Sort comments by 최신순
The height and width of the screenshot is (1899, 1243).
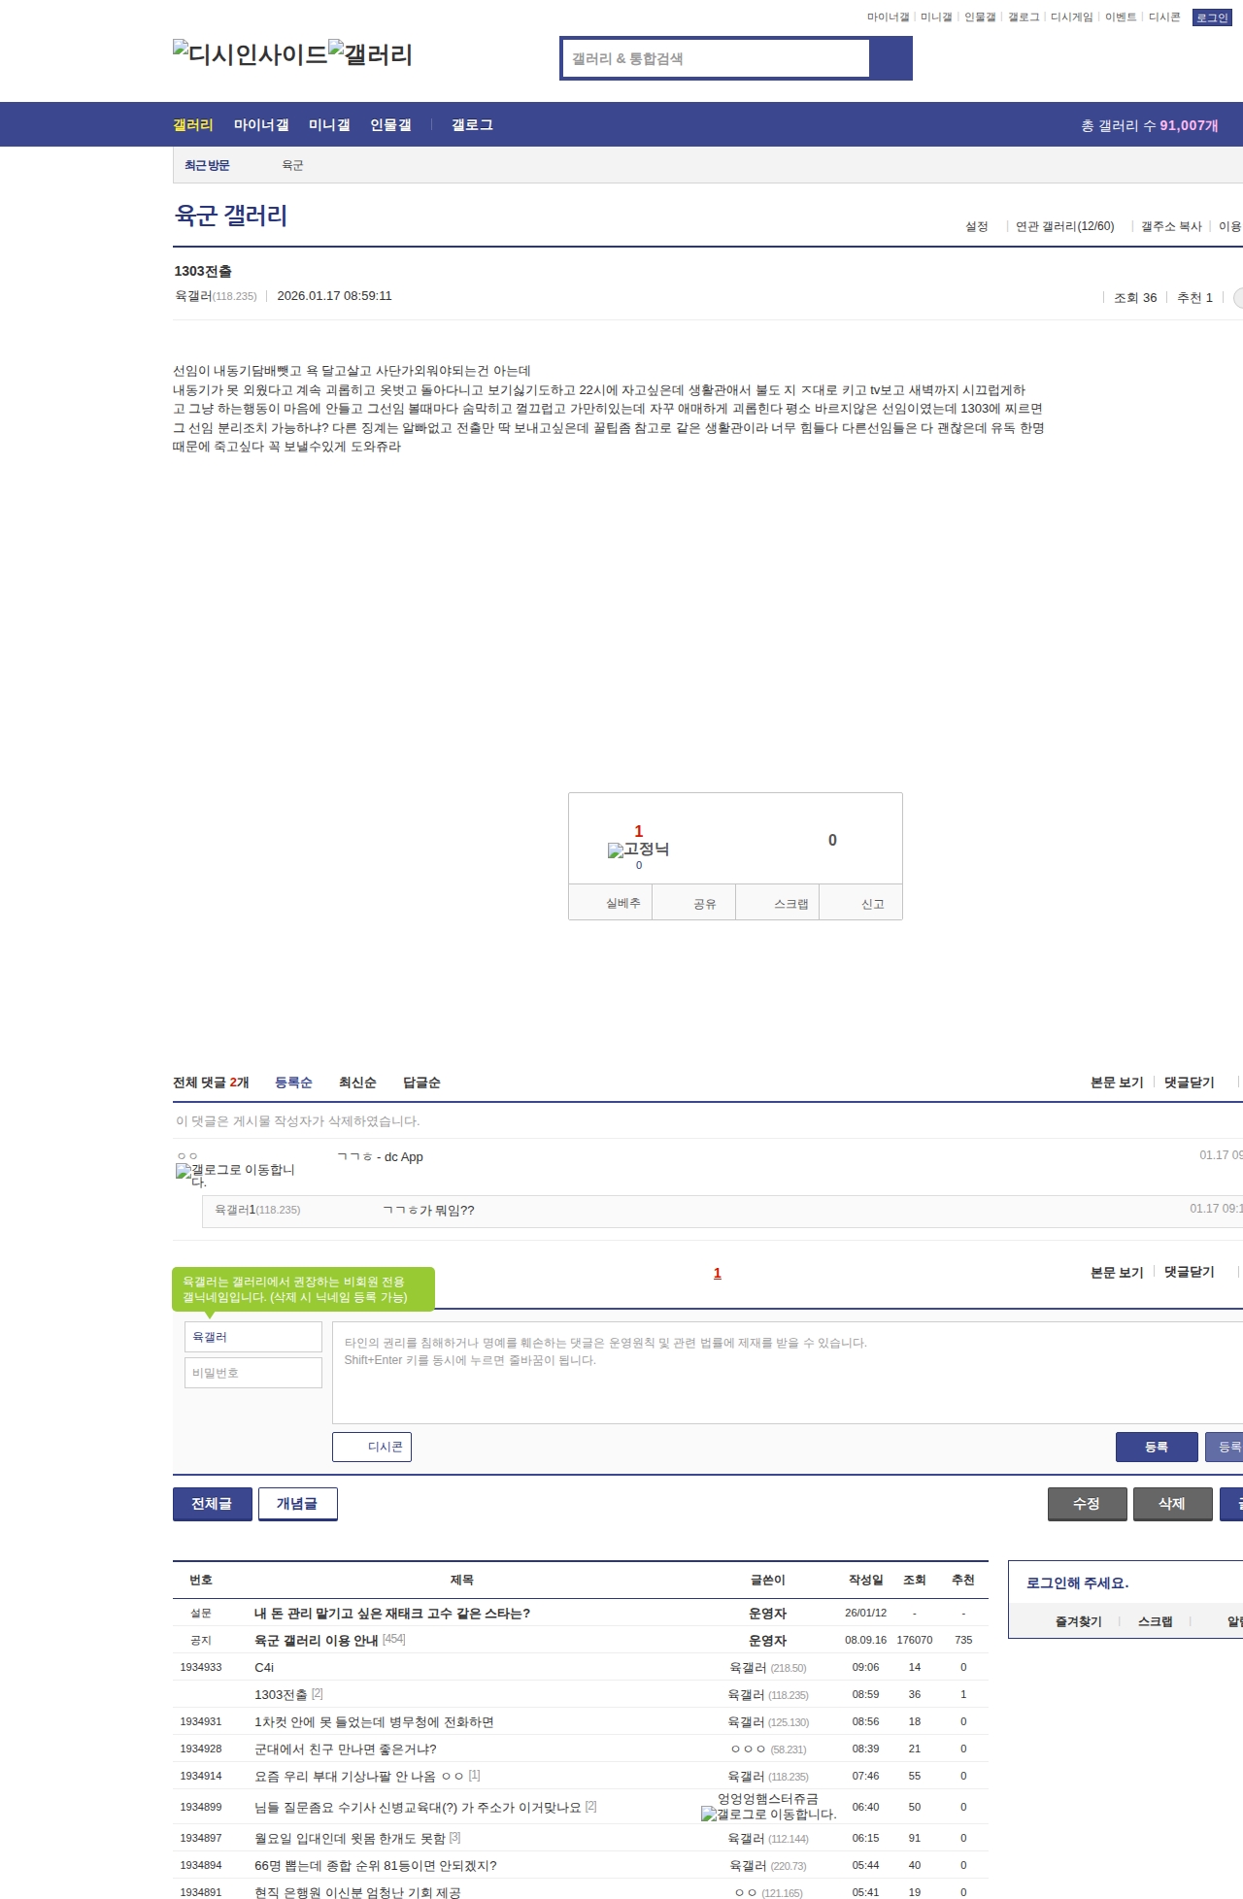click(357, 1083)
